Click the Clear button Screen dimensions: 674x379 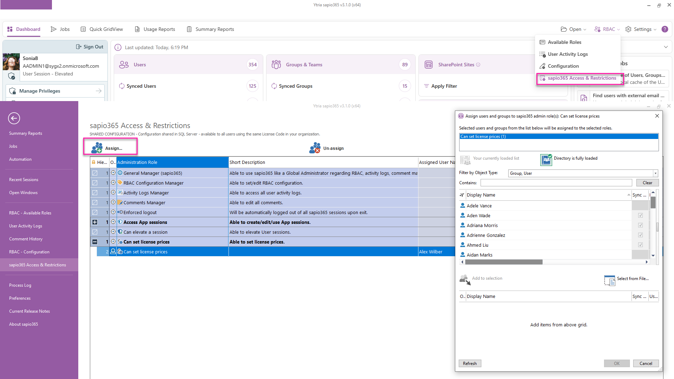pyautogui.click(x=647, y=183)
